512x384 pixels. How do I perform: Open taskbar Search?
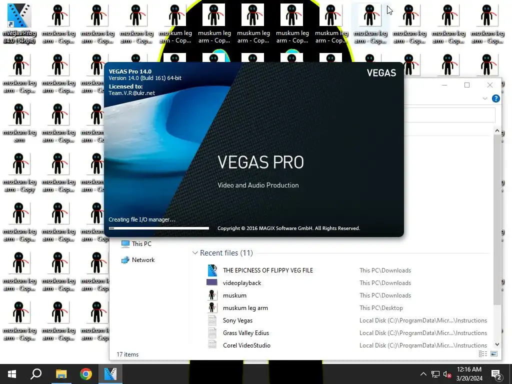point(36,374)
